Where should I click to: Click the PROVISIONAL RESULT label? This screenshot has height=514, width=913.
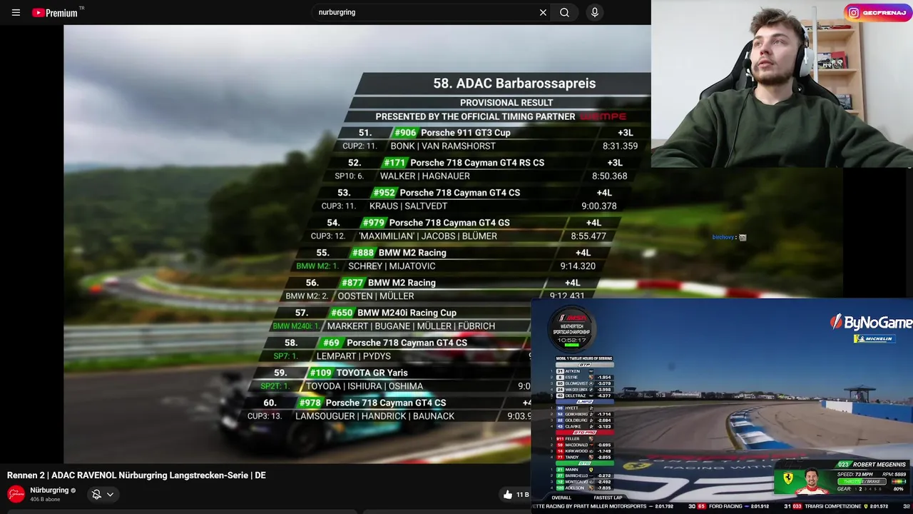[x=506, y=103]
